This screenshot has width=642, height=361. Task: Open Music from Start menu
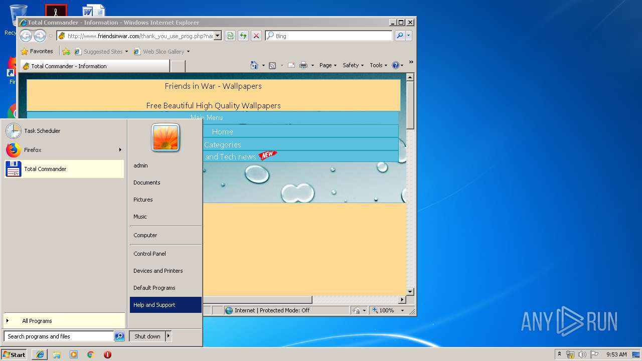point(166,217)
